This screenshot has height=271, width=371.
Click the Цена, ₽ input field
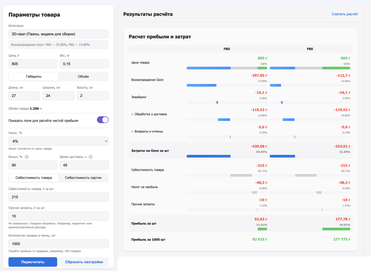(x=33, y=64)
